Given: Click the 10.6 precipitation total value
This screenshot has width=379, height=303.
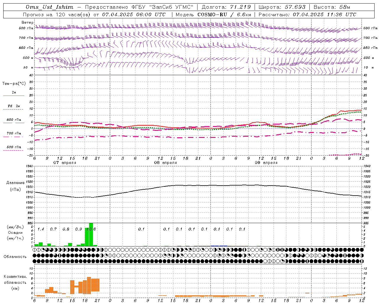Looking at the screenshot, I should [x=91, y=229].
